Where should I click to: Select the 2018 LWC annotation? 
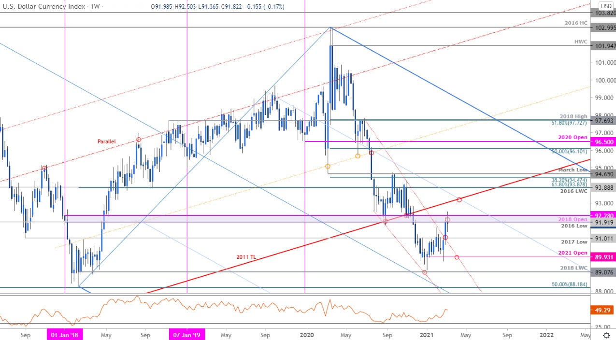tap(575, 268)
